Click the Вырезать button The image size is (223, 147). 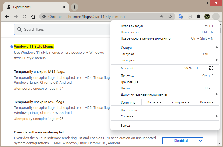pos(154,102)
